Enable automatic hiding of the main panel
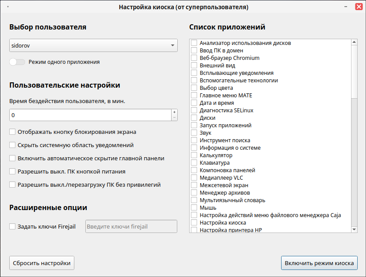Viewport: 366px width, 277px height. pos(12,158)
